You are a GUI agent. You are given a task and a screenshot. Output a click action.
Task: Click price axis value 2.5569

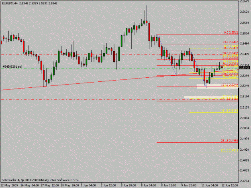(x=245, y=23)
